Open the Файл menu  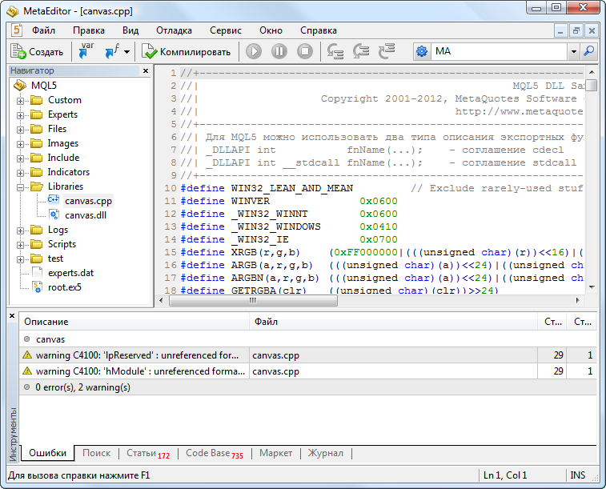click(43, 30)
